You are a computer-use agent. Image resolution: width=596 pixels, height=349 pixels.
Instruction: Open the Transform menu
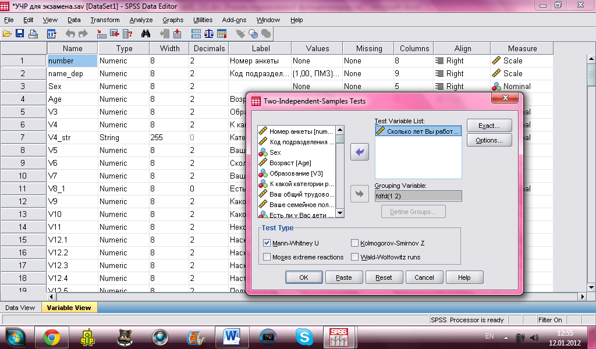(105, 20)
